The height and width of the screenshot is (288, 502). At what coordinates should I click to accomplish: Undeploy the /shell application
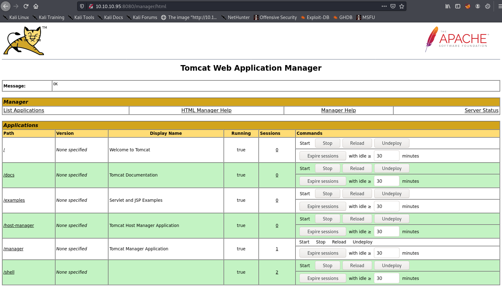391,266
